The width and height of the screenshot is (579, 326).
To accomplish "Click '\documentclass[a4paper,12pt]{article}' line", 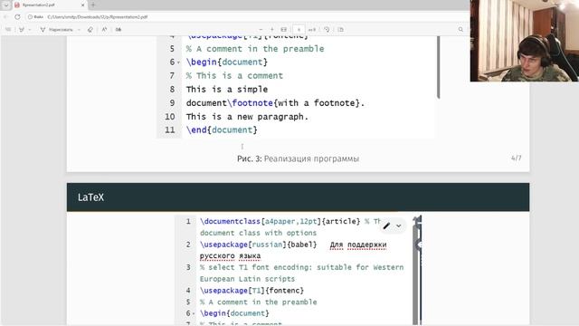I will (x=280, y=221).
